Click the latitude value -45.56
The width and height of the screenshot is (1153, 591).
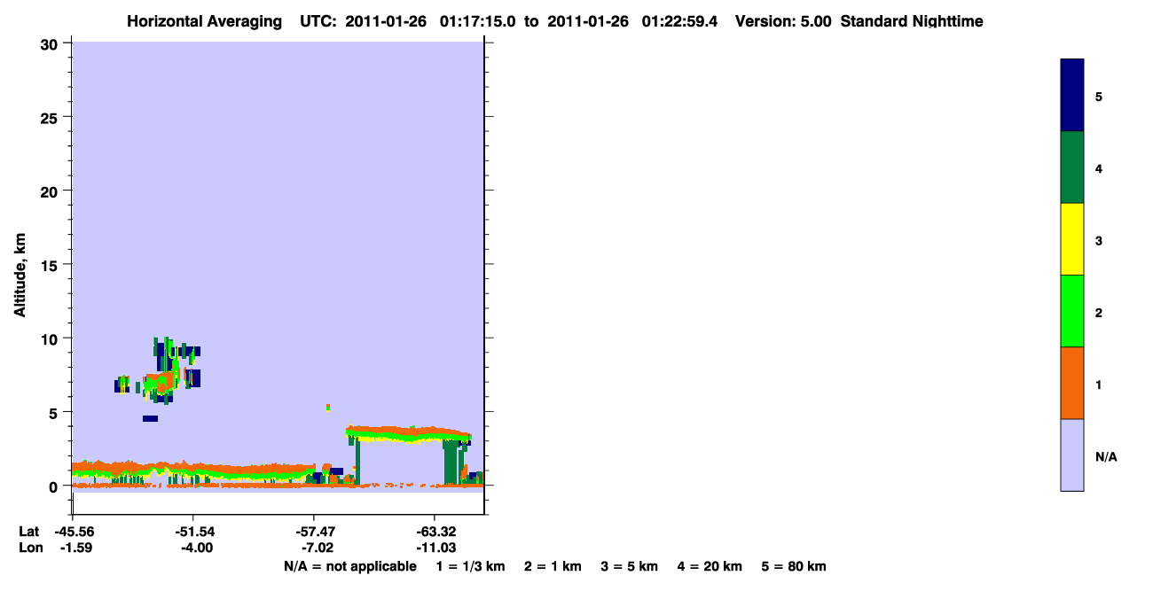tap(75, 532)
